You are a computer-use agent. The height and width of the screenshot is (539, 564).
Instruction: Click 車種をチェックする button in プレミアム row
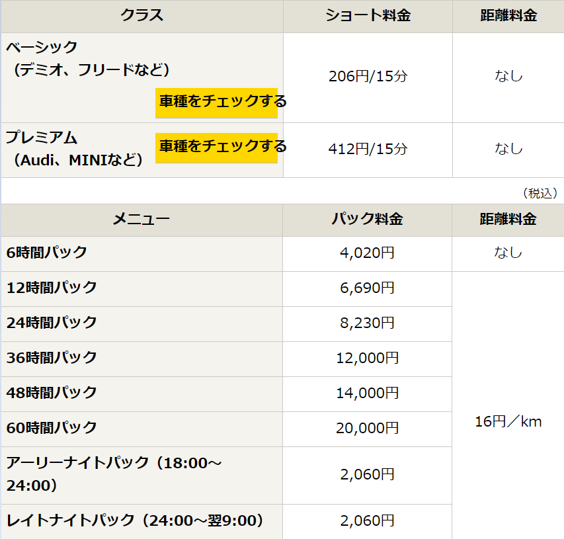pos(216,147)
